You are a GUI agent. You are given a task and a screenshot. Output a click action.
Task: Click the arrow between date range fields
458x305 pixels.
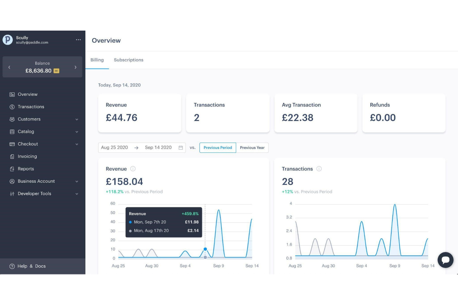pos(136,148)
